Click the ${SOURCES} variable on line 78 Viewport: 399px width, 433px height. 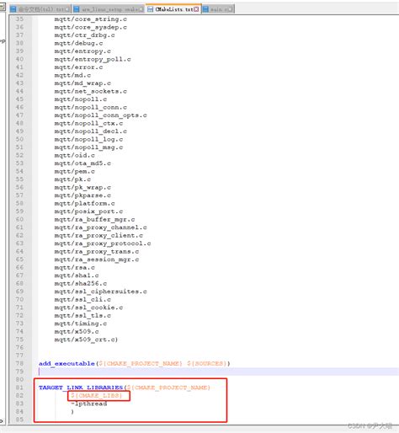pyautogui.click(x=206, y=363)
